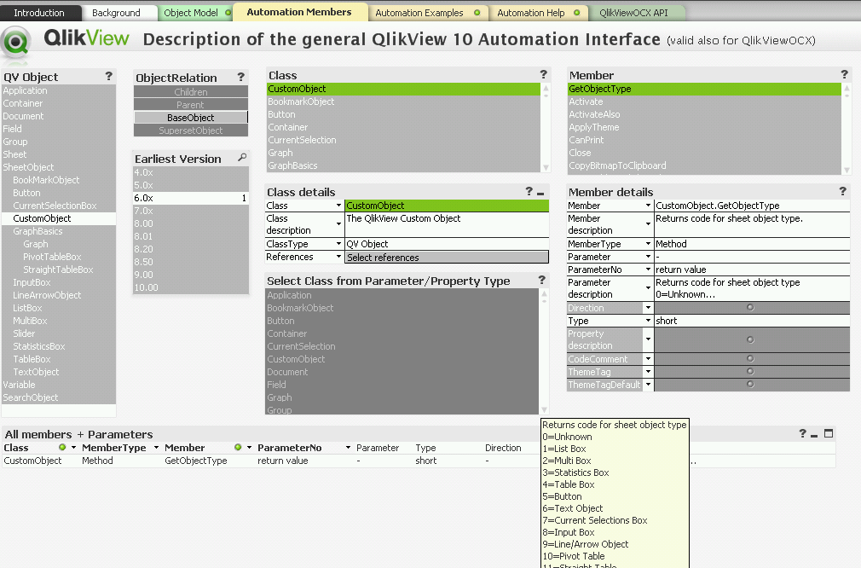Open help for Select Class from Parameter panel
The height and width of the screenshot is (568, 861).
[x=542, y=280]
